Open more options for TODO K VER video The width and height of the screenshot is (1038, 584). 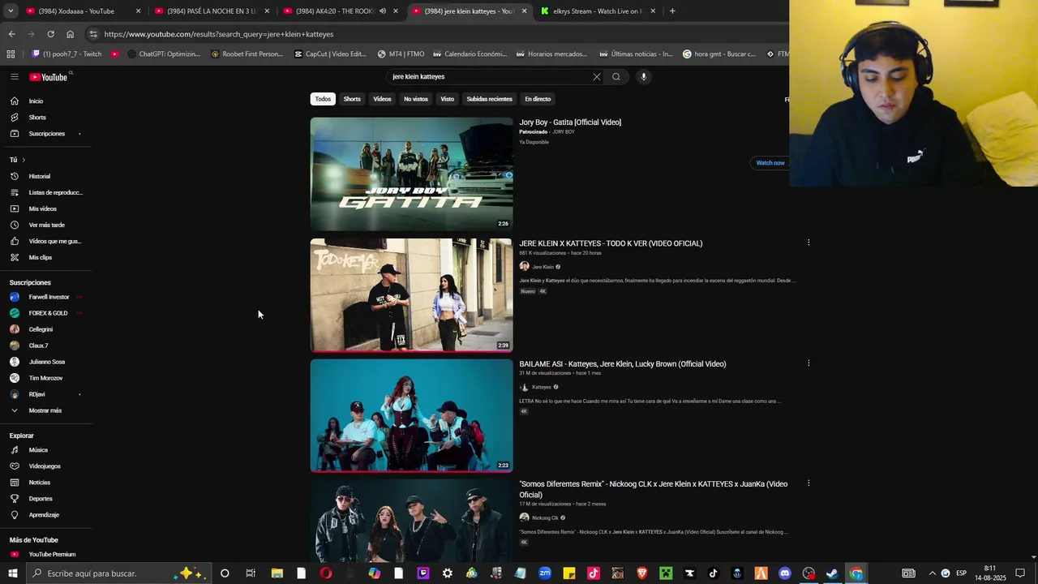809,243
